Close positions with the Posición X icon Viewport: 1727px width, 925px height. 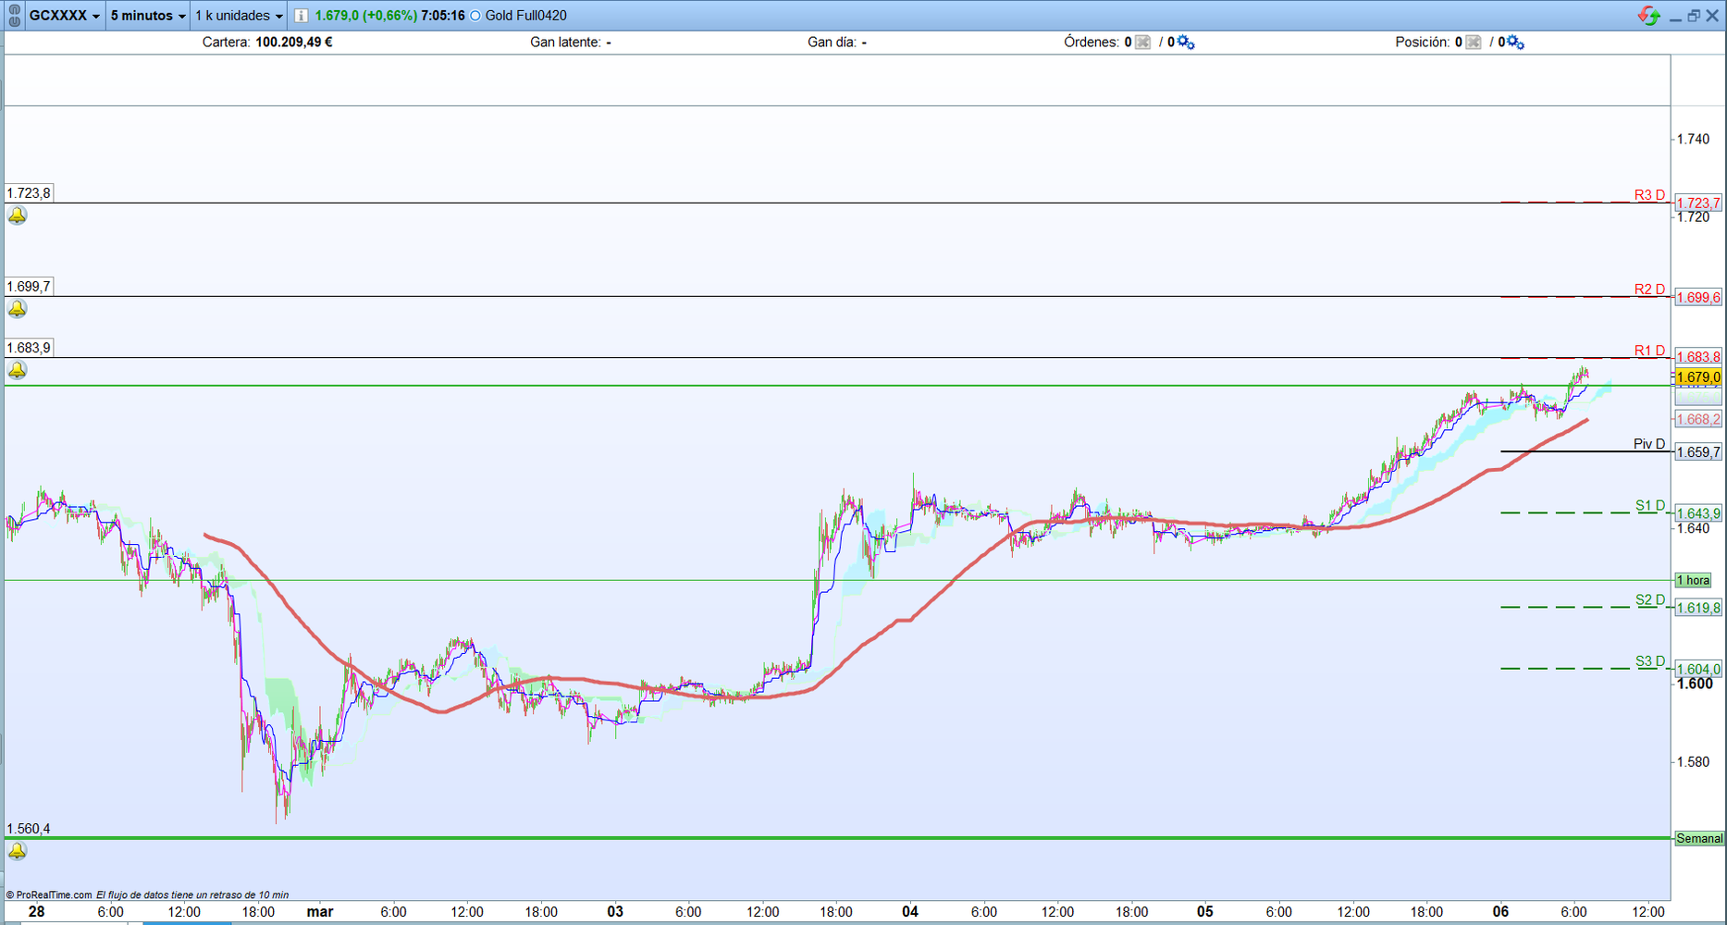pyautogui.click(x=1474, y=43)
